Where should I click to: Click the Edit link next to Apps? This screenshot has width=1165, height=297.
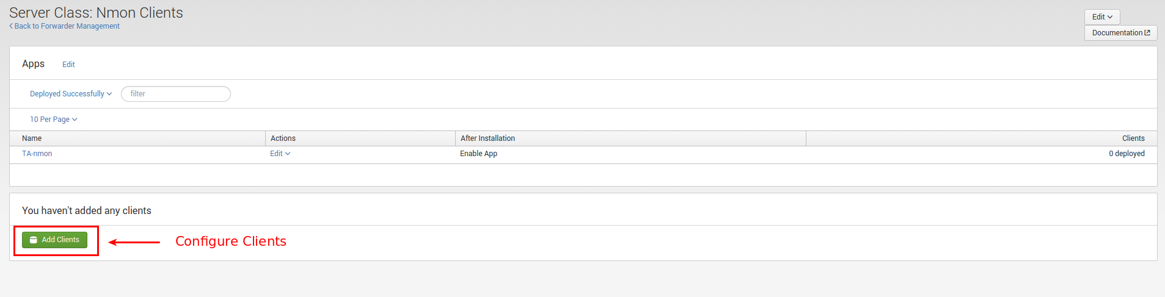coord(68,65)
